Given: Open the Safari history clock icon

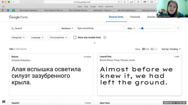Looking at the screenshot, I should click(x=138, y=2).
